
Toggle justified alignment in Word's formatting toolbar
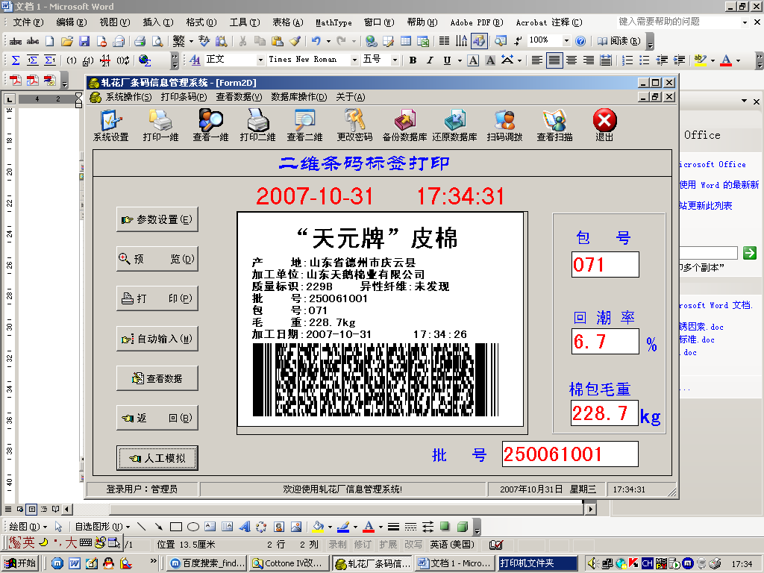554,60
